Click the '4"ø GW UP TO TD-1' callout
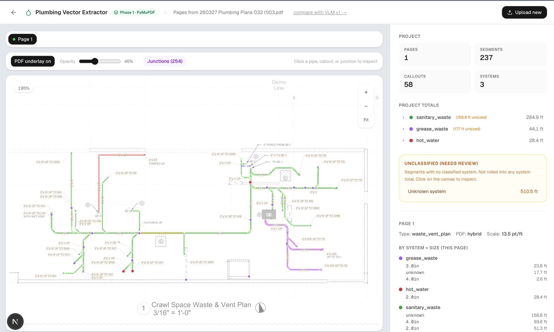The width and height of the screenshot is (554, 332). [x=334, y=255]
